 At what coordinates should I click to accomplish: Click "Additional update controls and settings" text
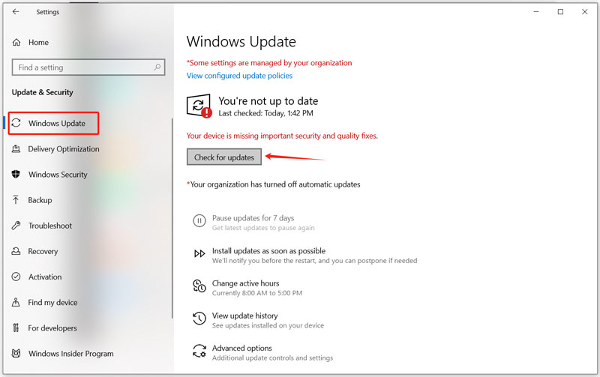(272, 358)
